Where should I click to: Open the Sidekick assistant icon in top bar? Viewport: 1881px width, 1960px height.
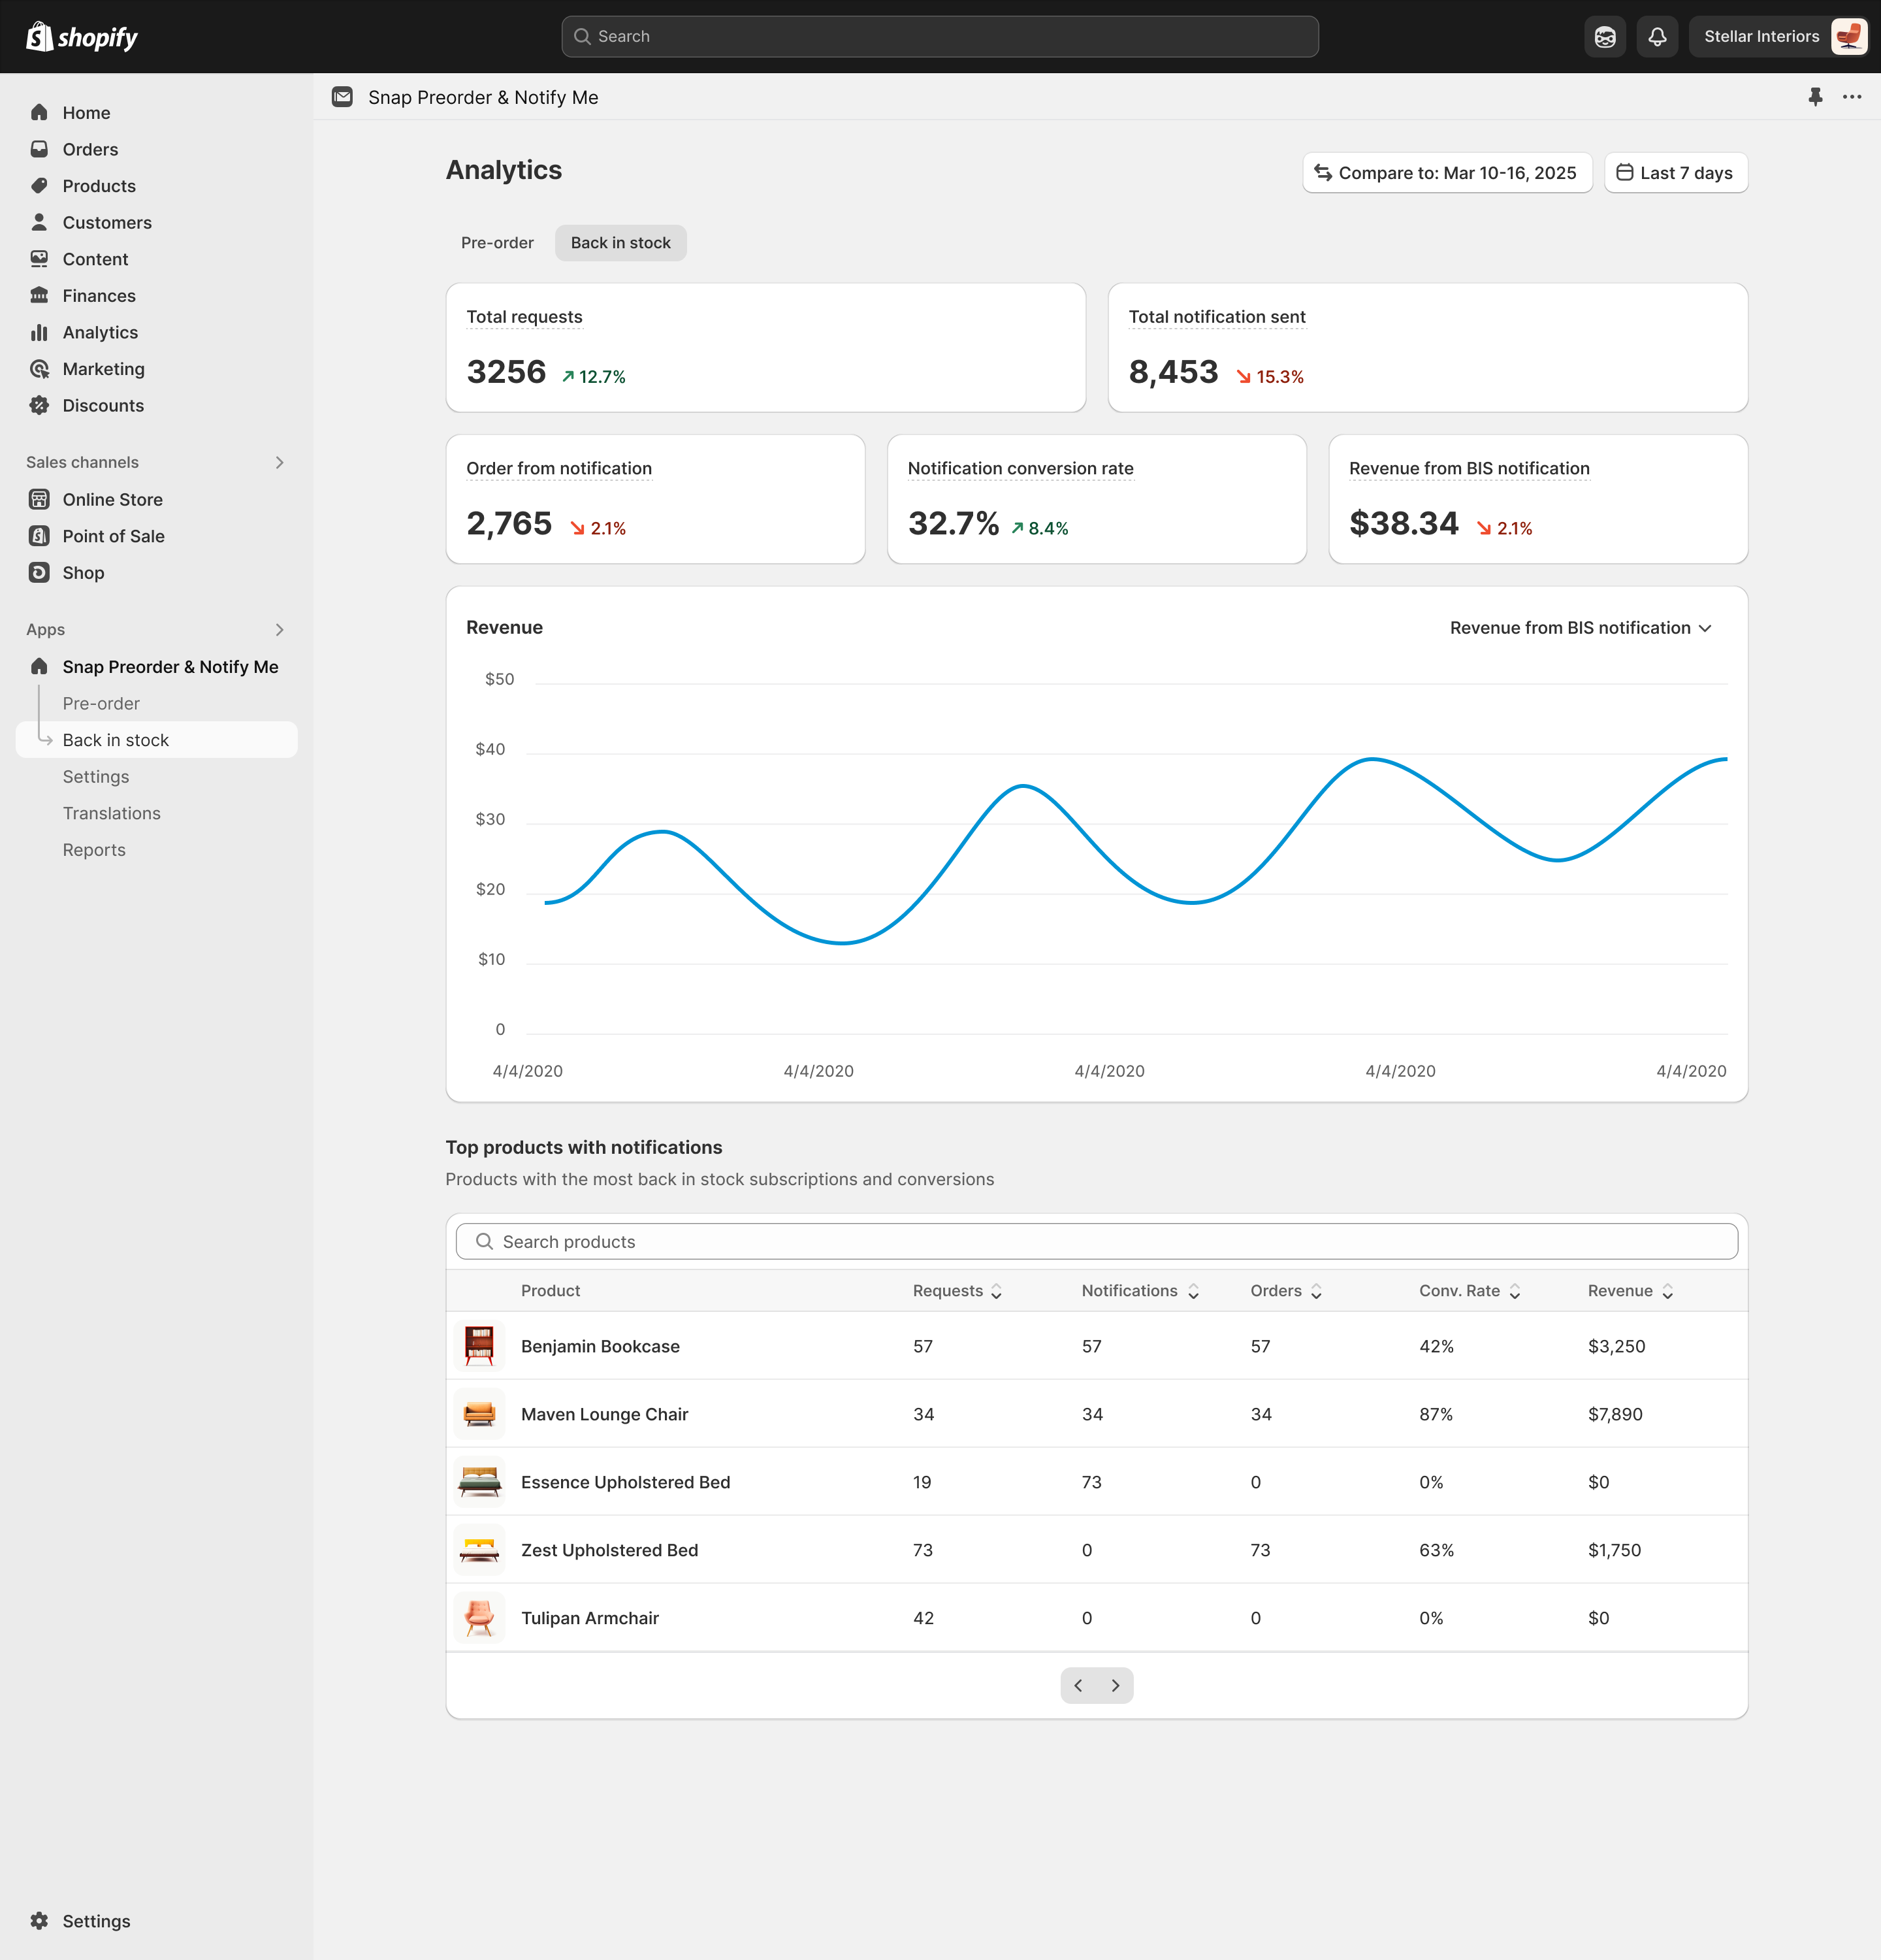pyautogui.click(x=1605, y=37)
